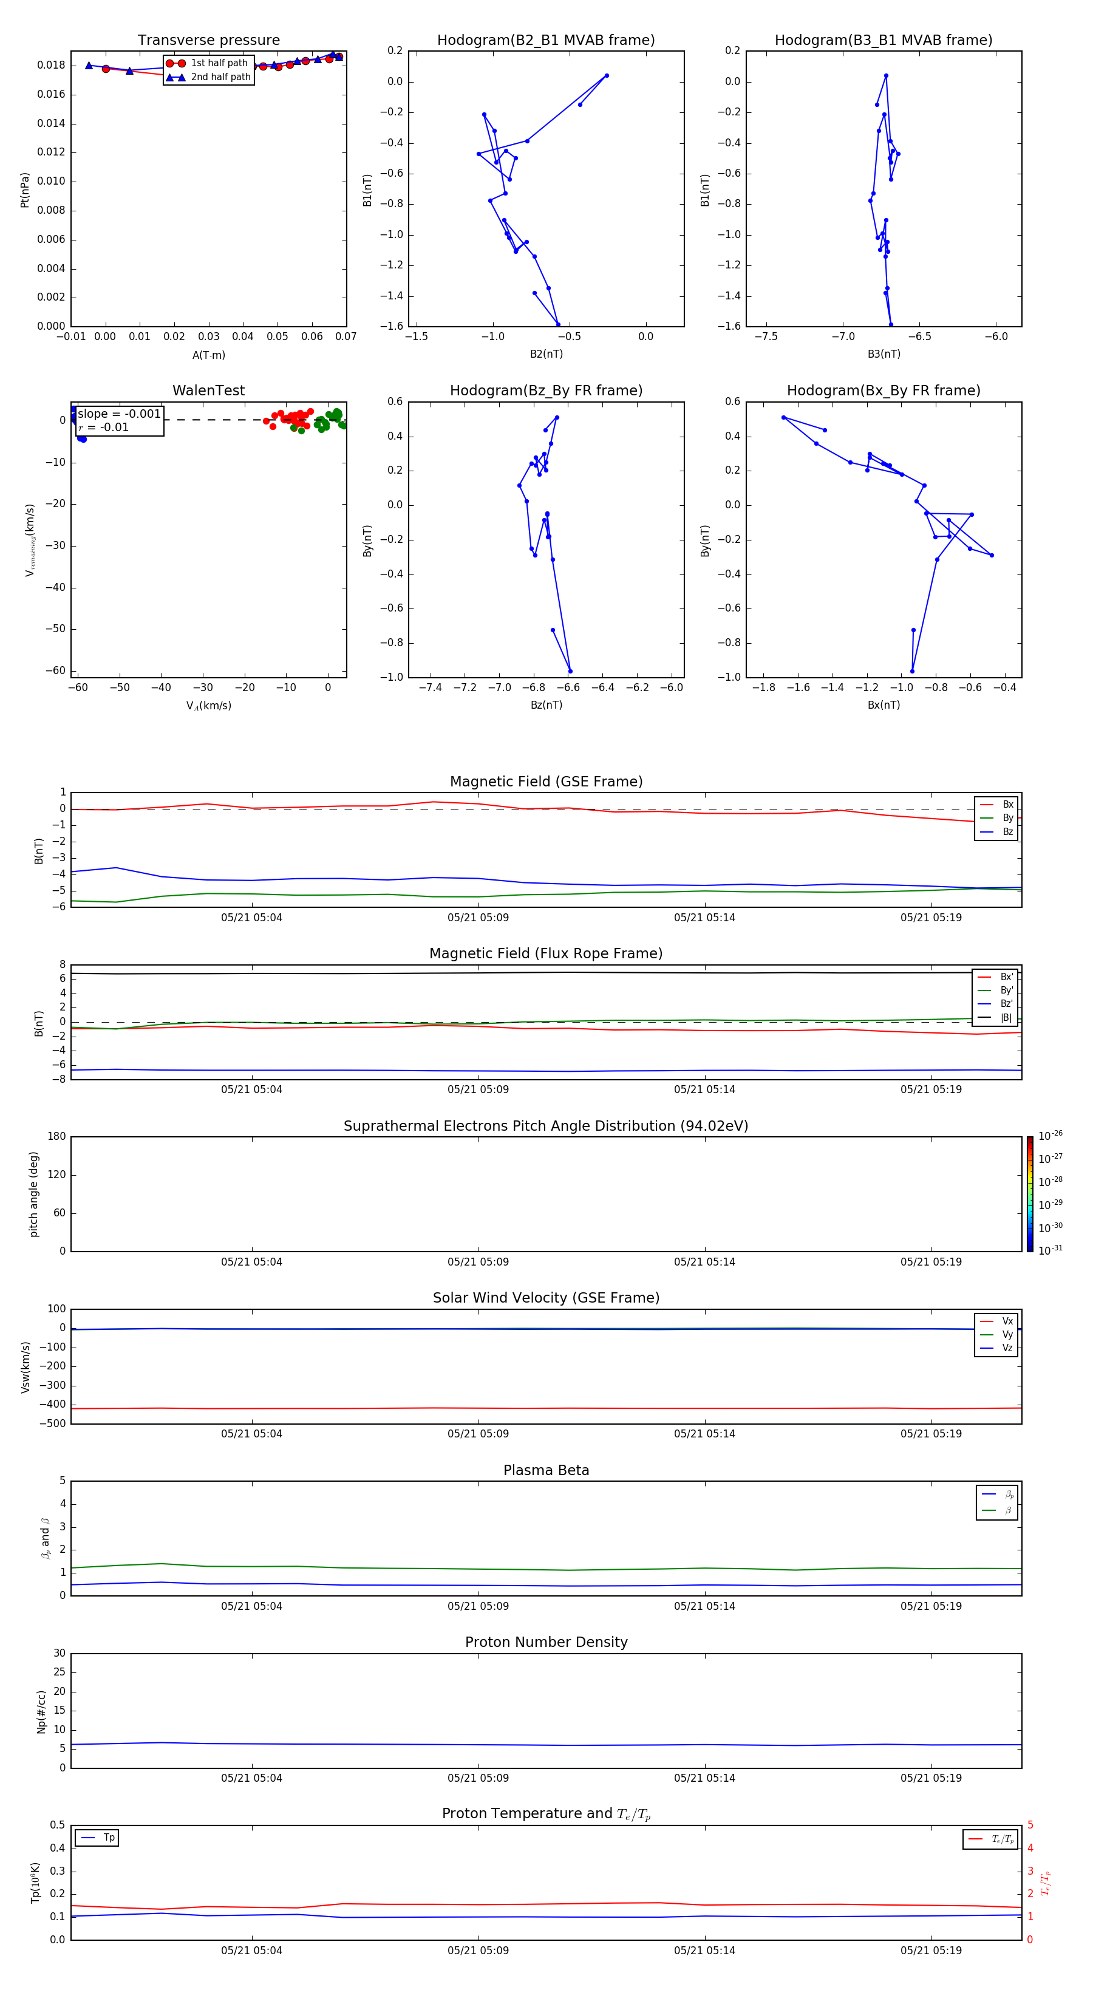Image resolution: width=1093 pixels, height=2004 pixels.
Task: Click the 'B2(nT)' x-axis label
Action: point(546,354)
